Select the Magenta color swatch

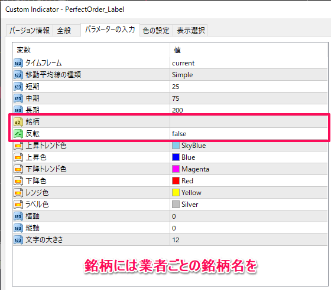tap(176, 169)
